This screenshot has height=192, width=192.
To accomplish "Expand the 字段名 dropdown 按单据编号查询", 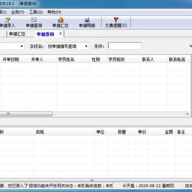I will (x=86, y=46).
